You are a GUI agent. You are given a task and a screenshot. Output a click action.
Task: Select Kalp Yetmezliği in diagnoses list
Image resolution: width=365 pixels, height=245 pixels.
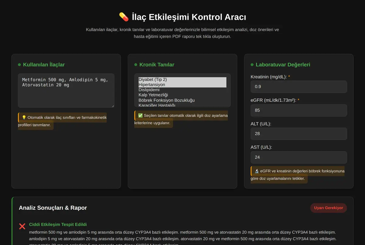tap(182, 95)
